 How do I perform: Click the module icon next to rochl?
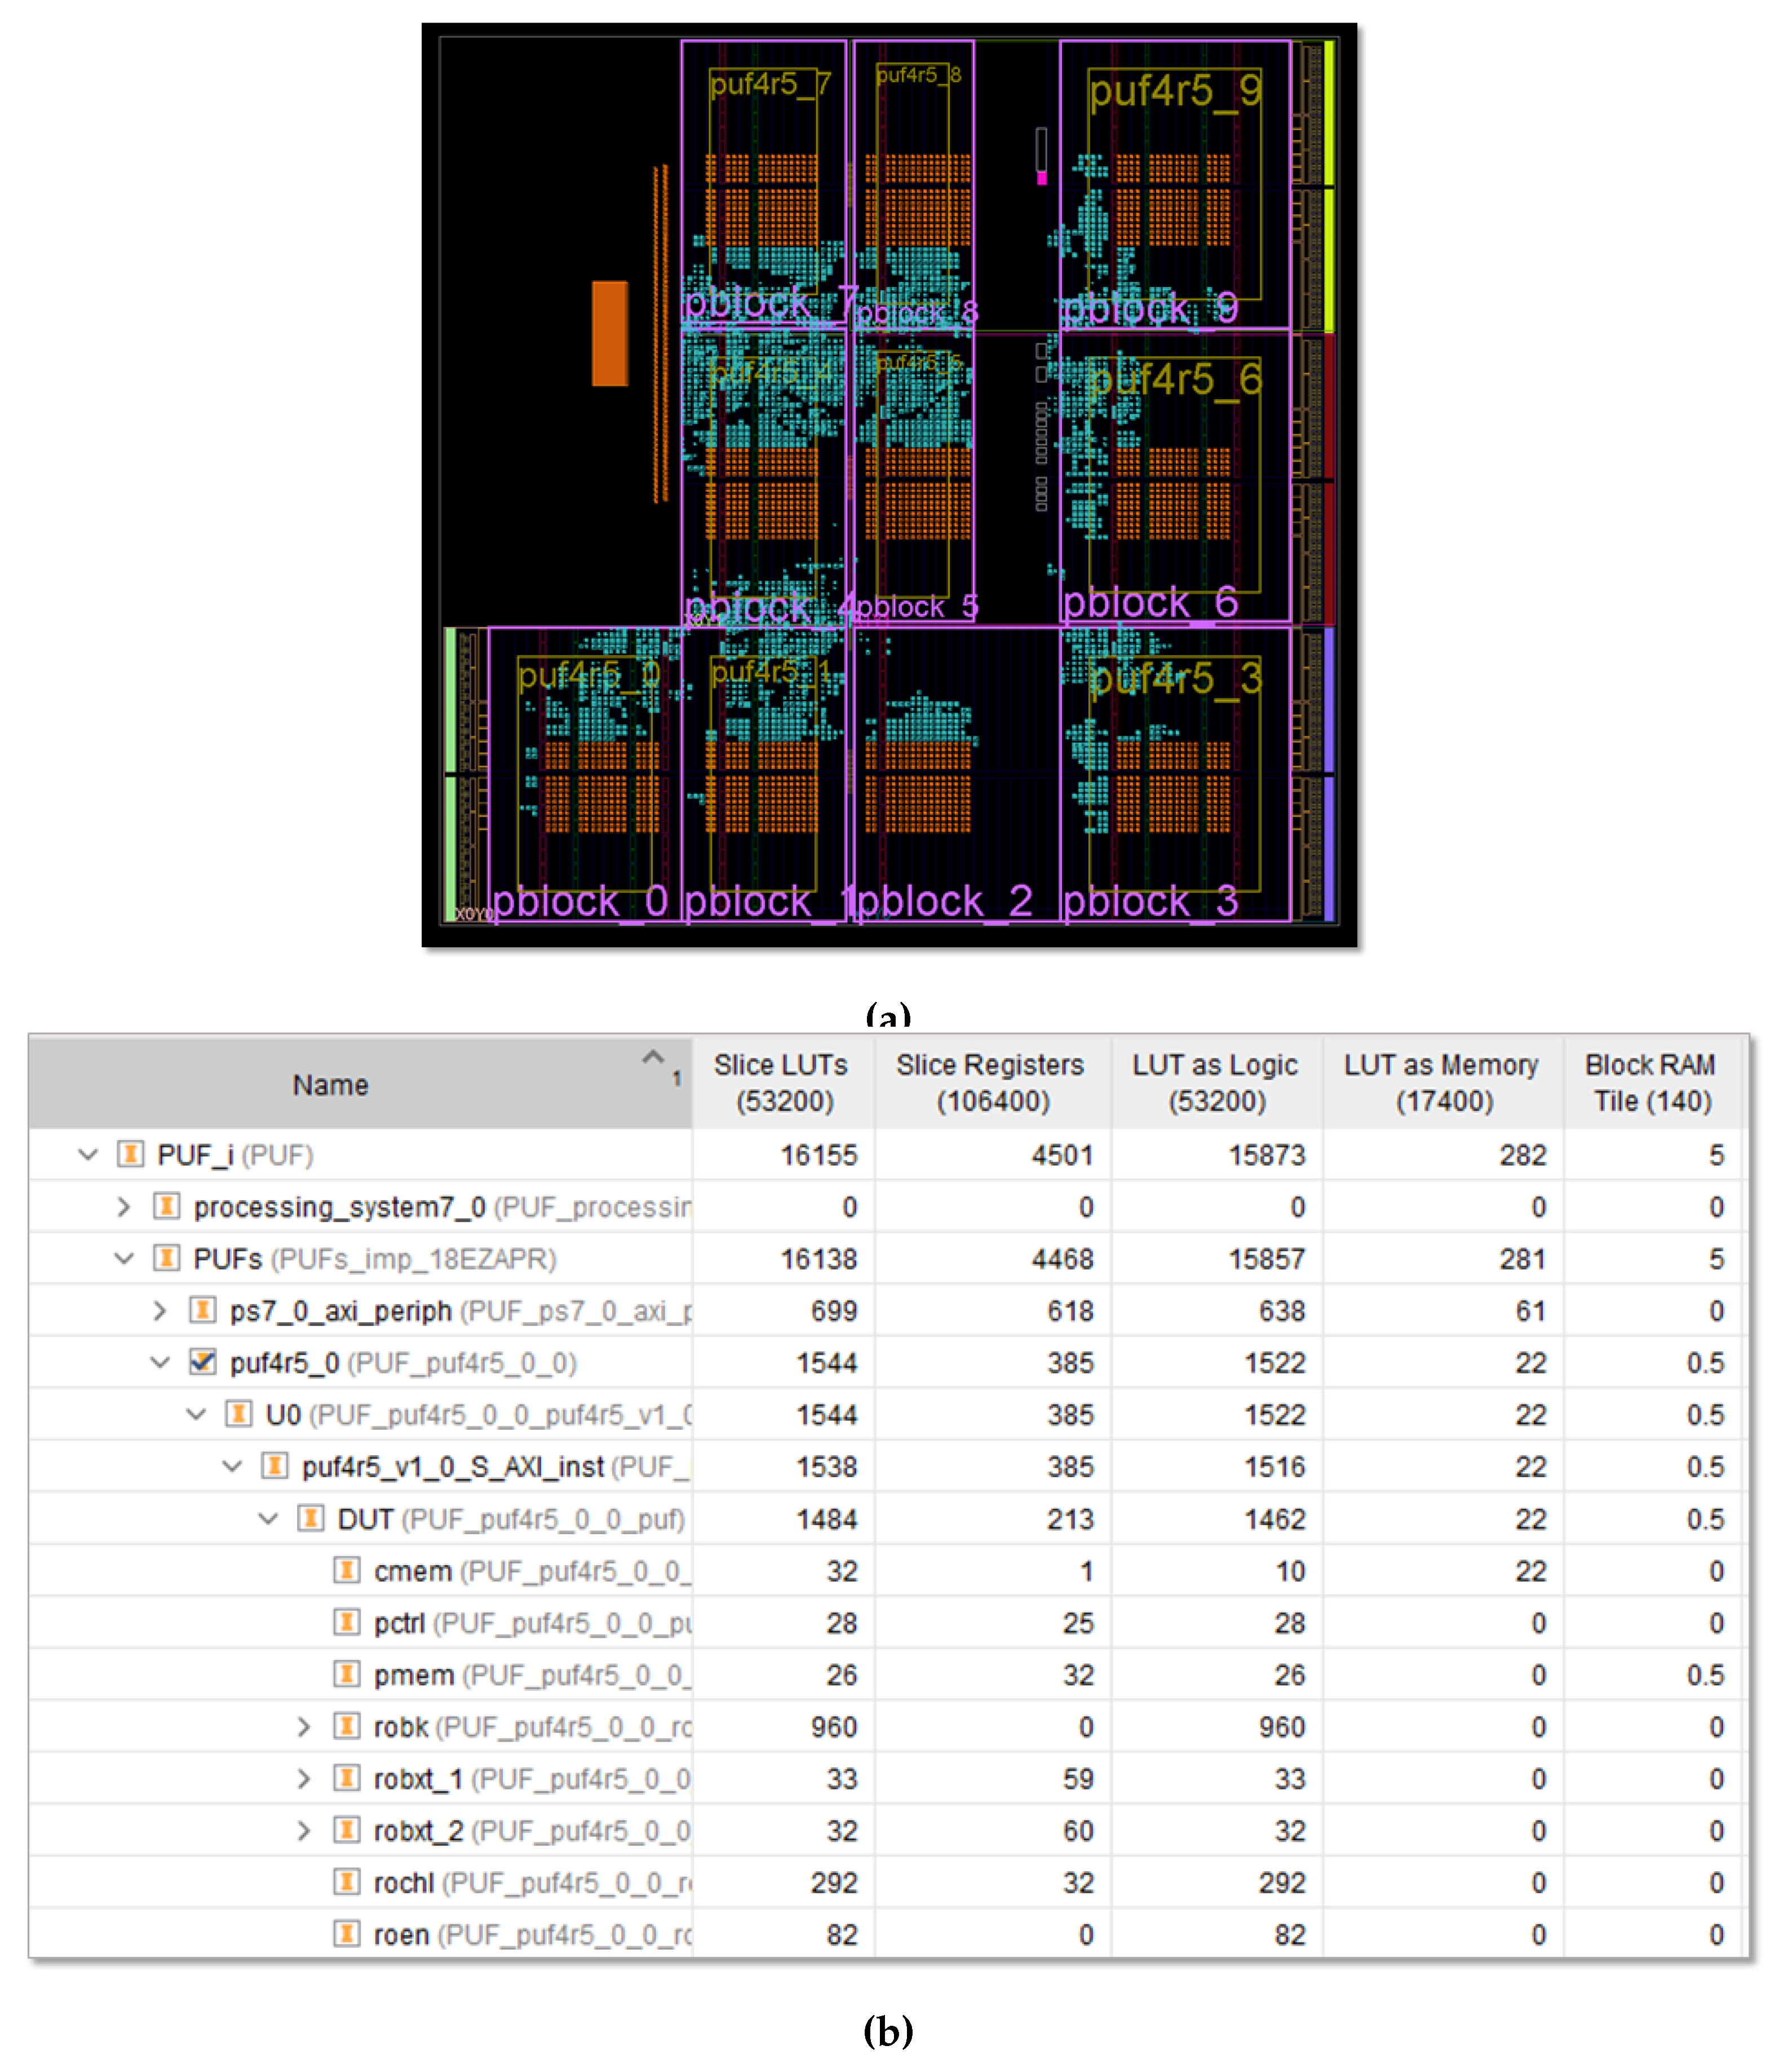(346, 1882)
